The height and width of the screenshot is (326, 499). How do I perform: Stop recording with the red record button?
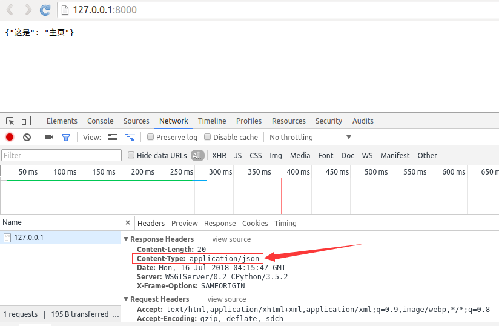tap(10, 137)
